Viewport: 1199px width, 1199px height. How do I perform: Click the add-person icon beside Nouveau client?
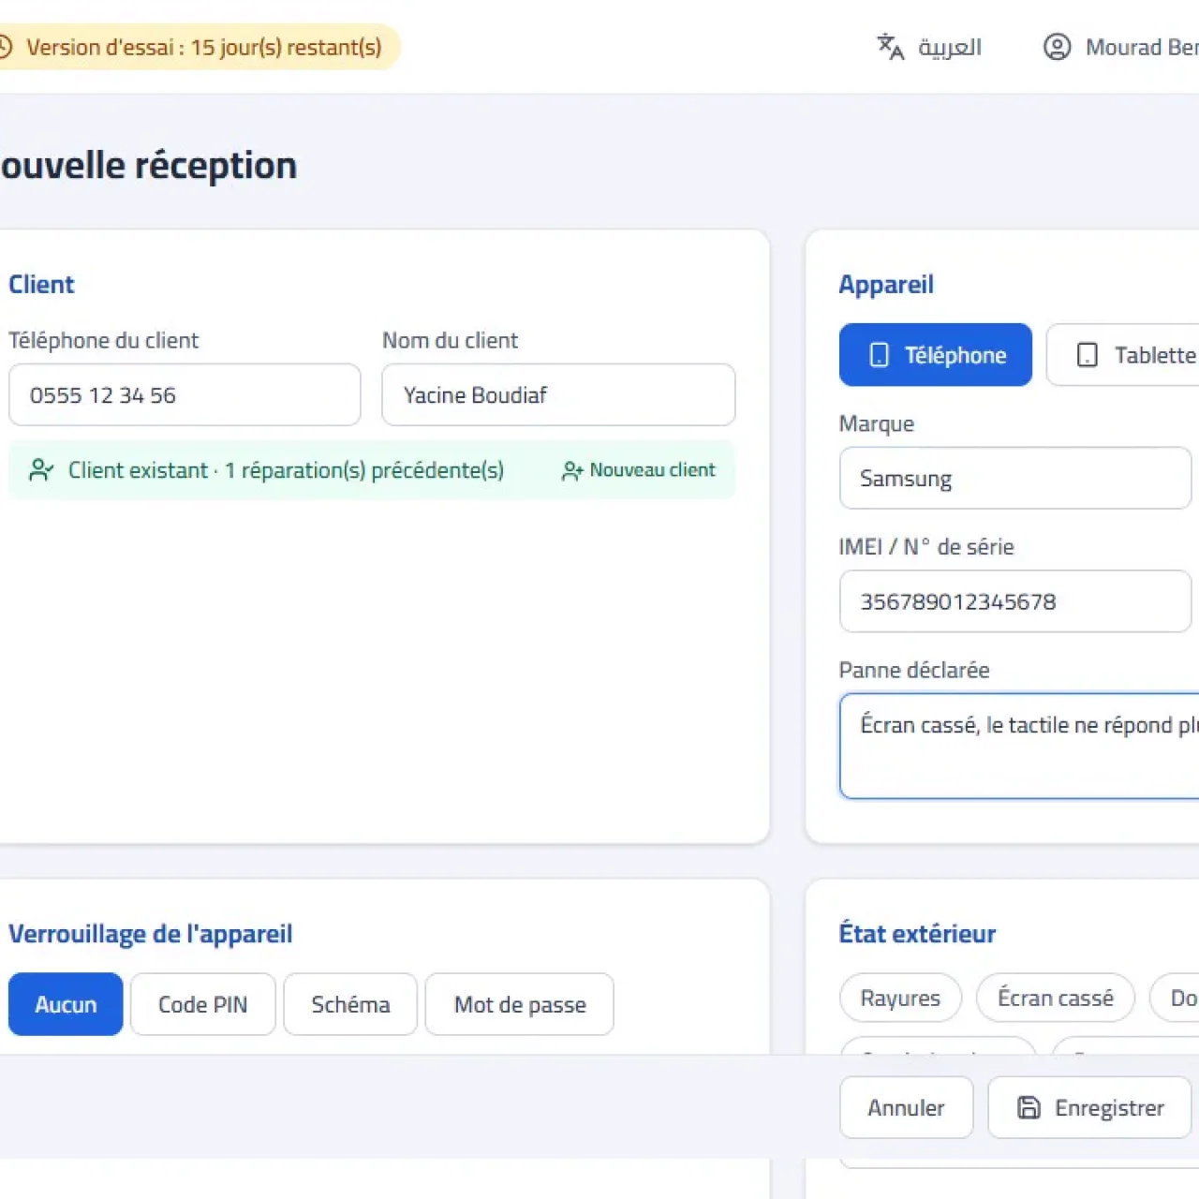pos(572,470)
